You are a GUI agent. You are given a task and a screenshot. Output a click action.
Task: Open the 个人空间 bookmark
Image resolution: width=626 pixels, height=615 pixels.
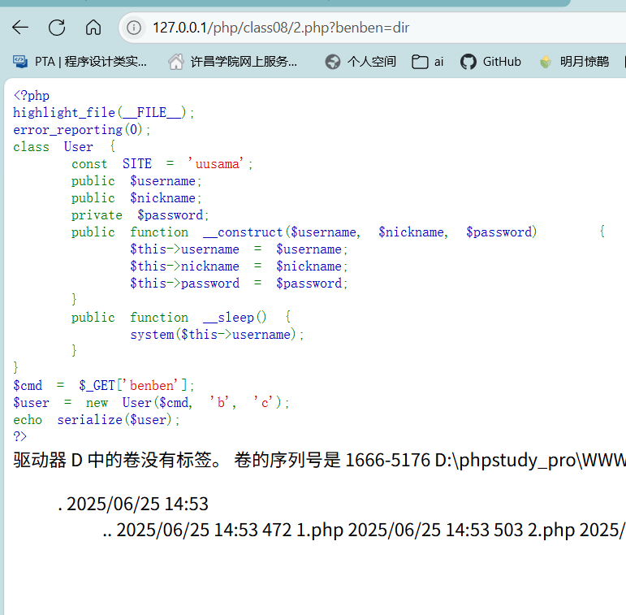click(x=360, y=62)
